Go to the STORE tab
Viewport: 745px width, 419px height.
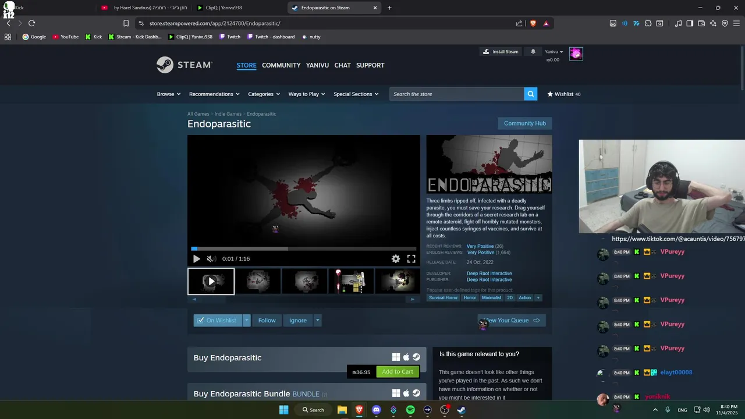pos(246,65)
